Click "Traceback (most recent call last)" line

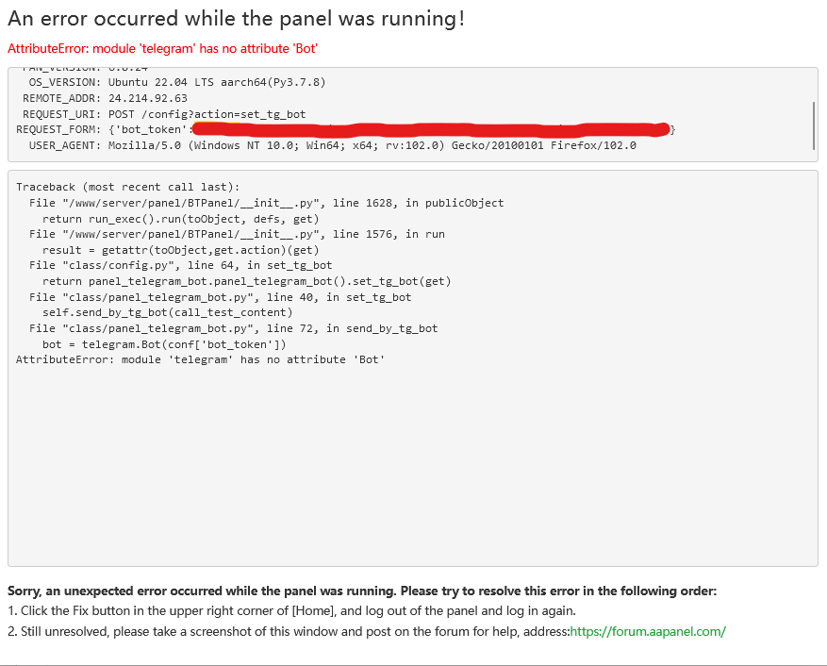click(x=128, y=187)
